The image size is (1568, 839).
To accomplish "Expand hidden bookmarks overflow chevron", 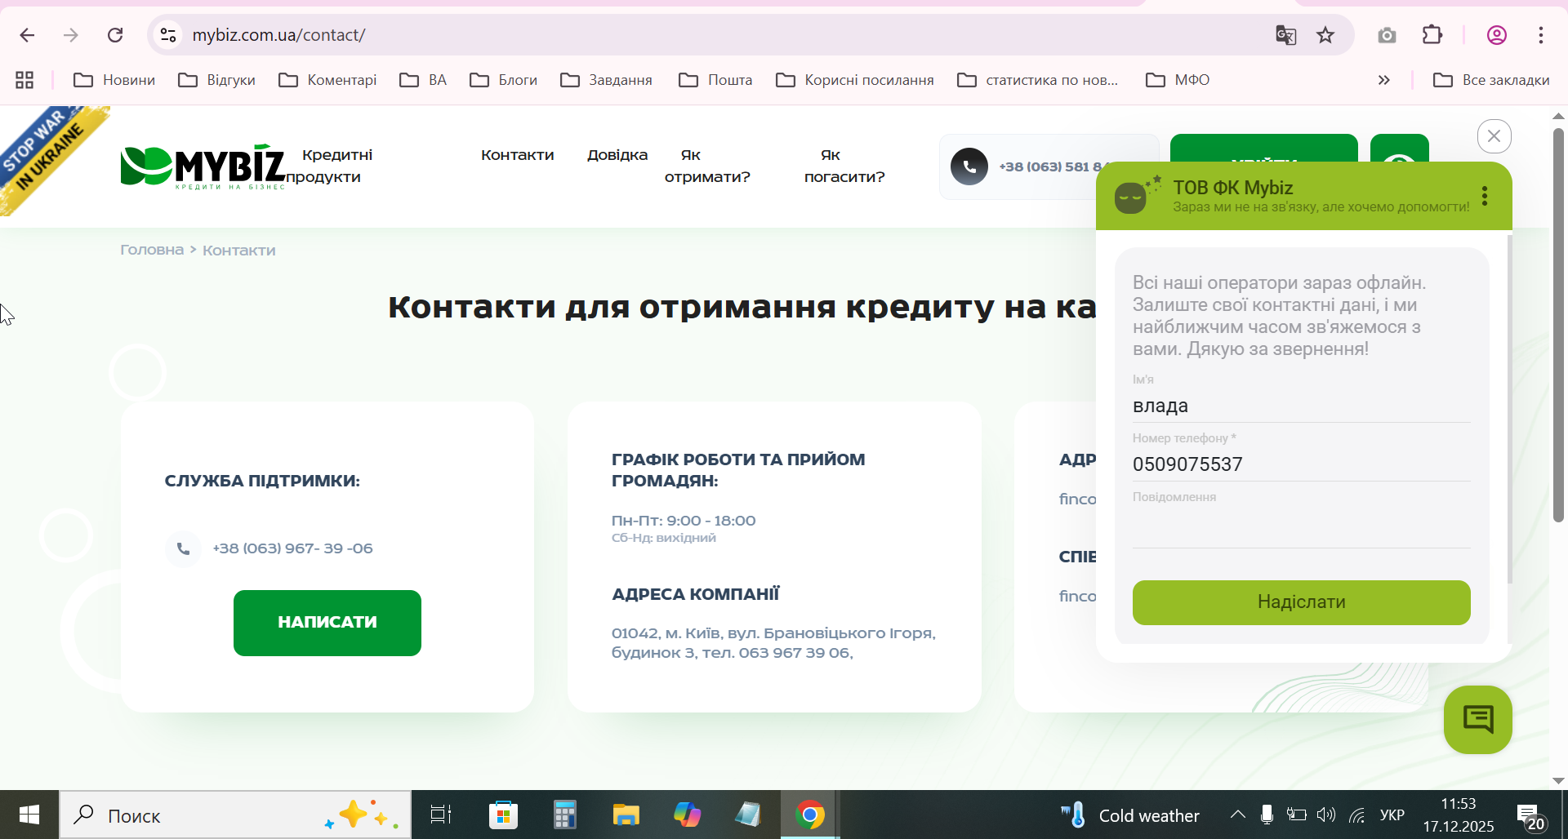I will [x=1384, y=80].
